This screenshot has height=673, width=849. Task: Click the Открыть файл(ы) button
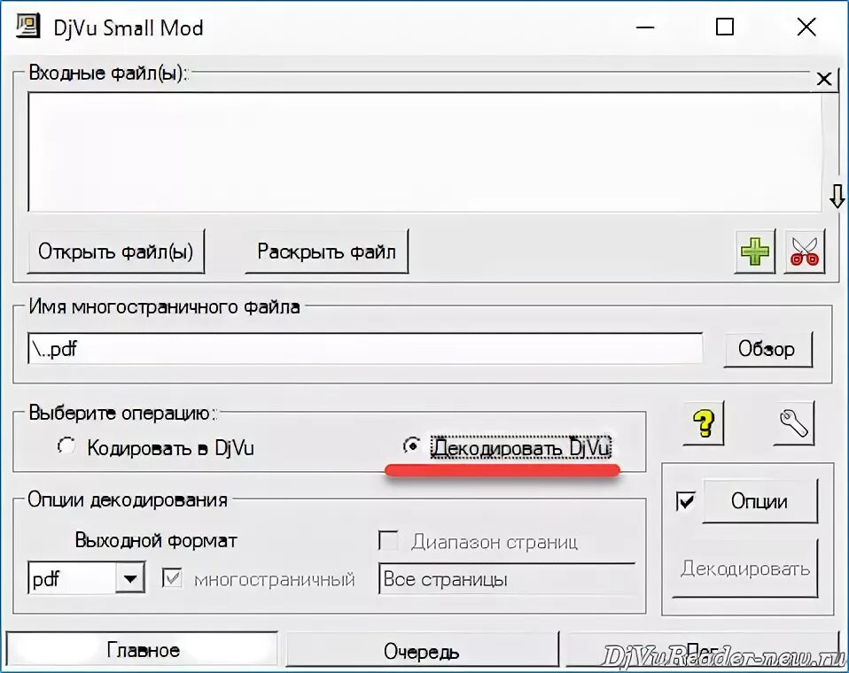coord(115,251)
